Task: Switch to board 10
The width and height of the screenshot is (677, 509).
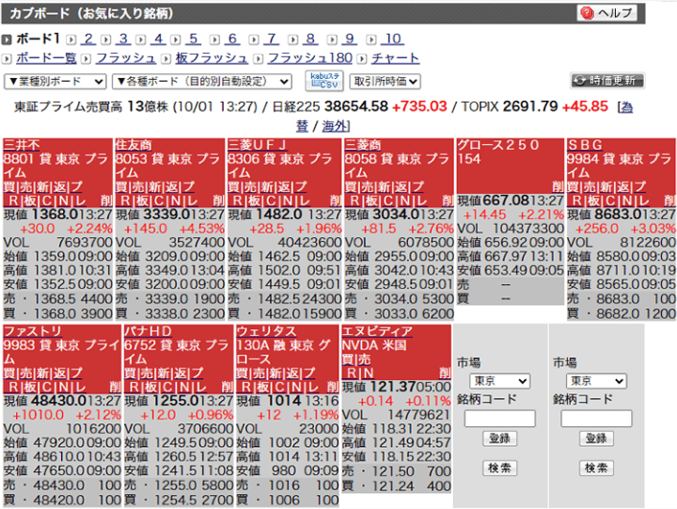Action: click(393, 39)
